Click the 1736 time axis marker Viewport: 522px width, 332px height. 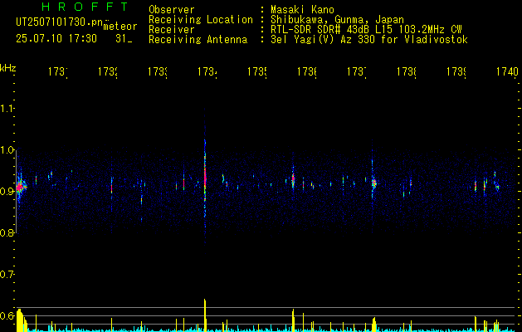307,71
